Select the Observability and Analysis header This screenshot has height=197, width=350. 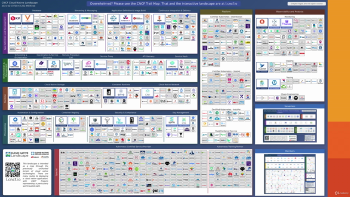[289, 11]
